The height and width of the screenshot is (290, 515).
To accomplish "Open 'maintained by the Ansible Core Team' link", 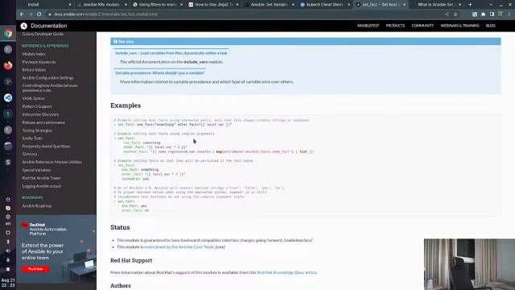I will 179,247.
